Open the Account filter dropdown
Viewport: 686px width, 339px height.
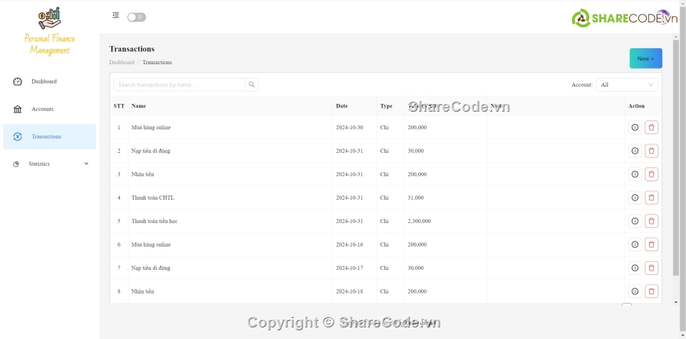pyautogui.click(x=626, y=85)
